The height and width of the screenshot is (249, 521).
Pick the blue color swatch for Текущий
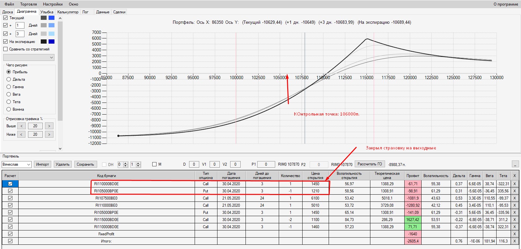pos(52,18)
